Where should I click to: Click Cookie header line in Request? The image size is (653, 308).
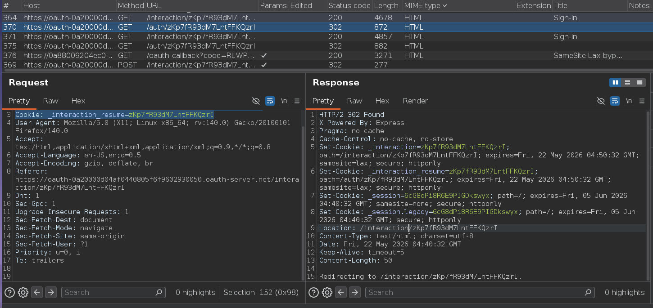[x=114, y=115]
